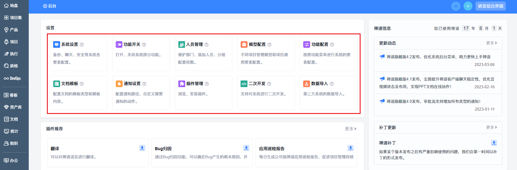Download the 禅道补丁 patch
The height and width of the screenshot is (170, 517).
494,143
